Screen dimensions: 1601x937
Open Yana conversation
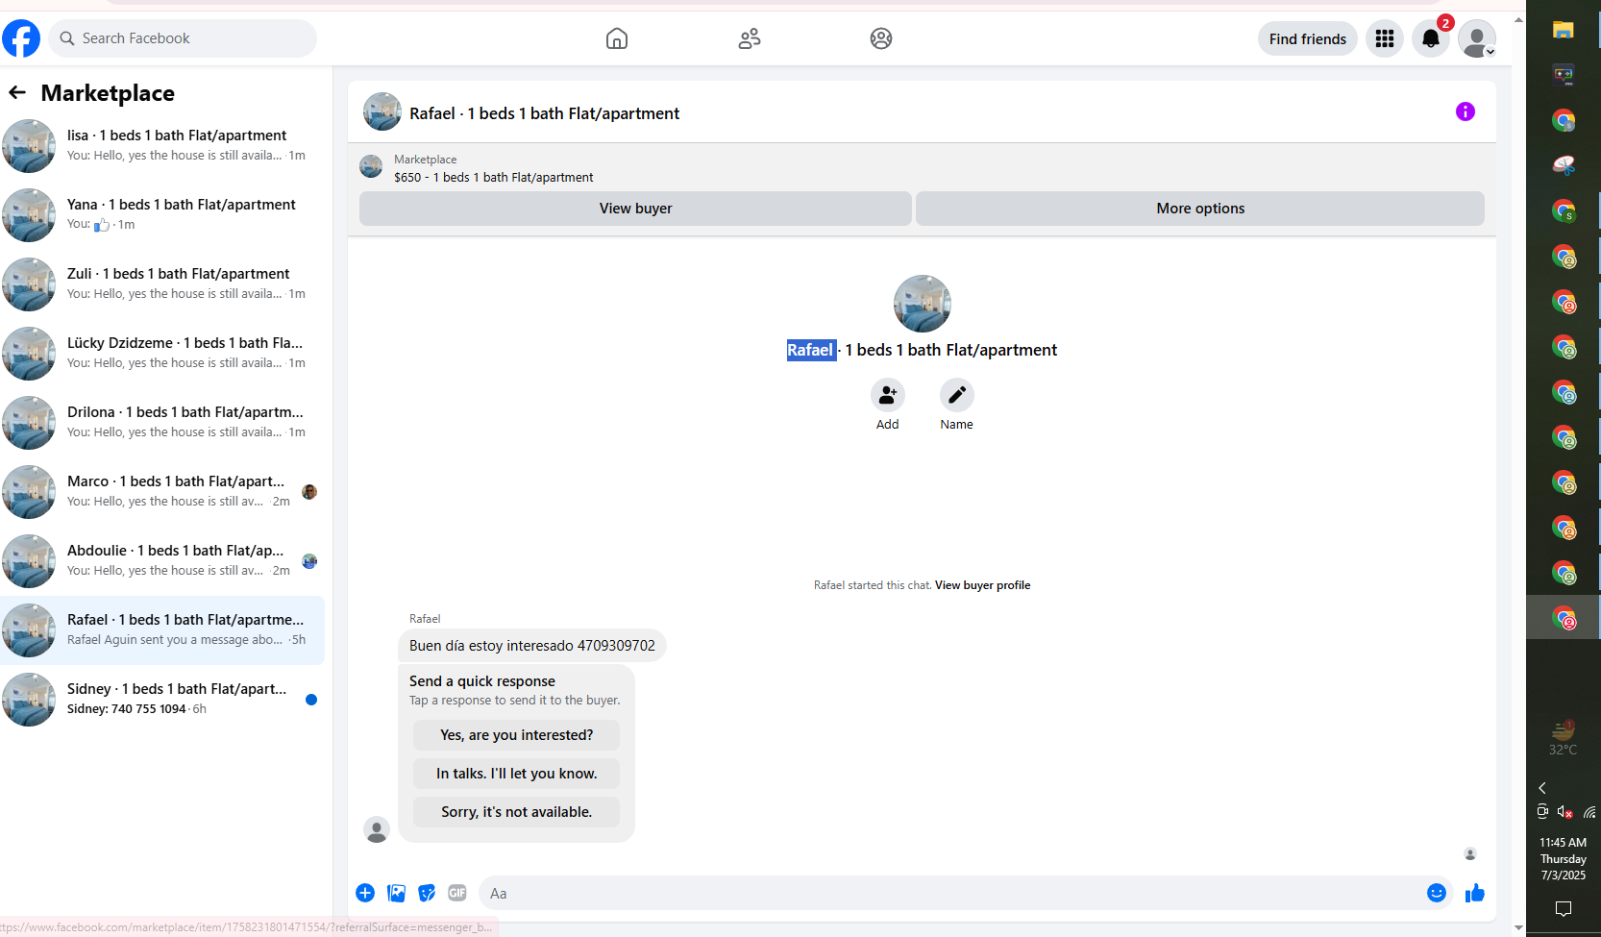click(162, 215)
